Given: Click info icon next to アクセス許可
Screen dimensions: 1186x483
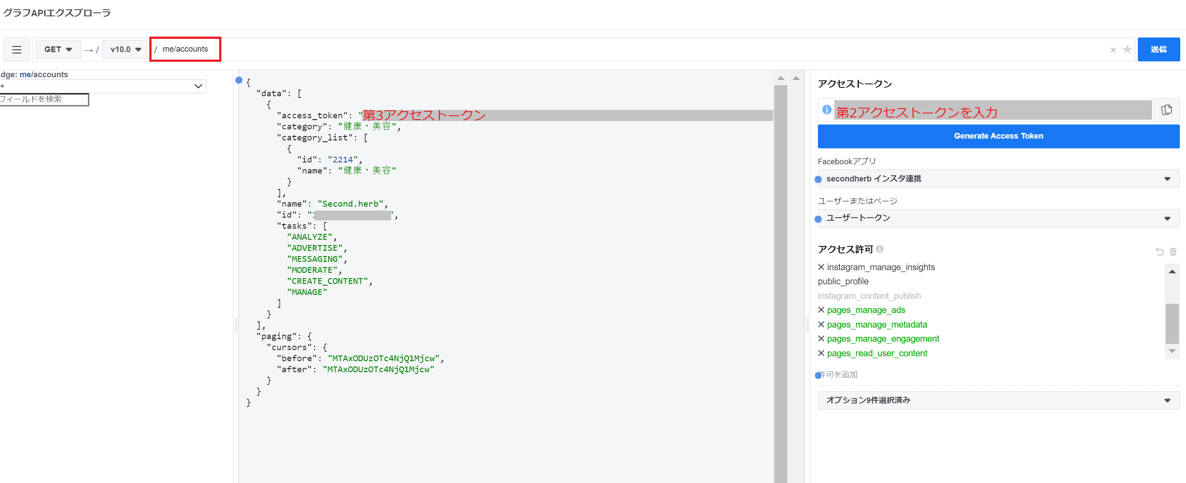Looking at the screenshot, I should (879, 249).
